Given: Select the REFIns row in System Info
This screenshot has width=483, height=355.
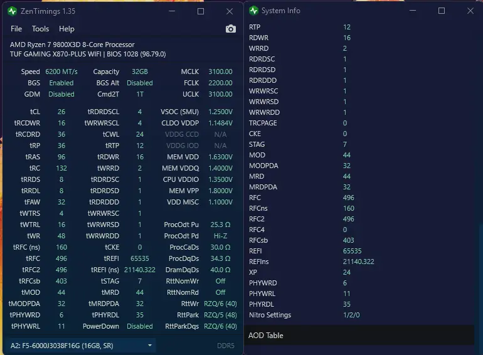Looking at the screenshot, I should [x=359, y=262].
